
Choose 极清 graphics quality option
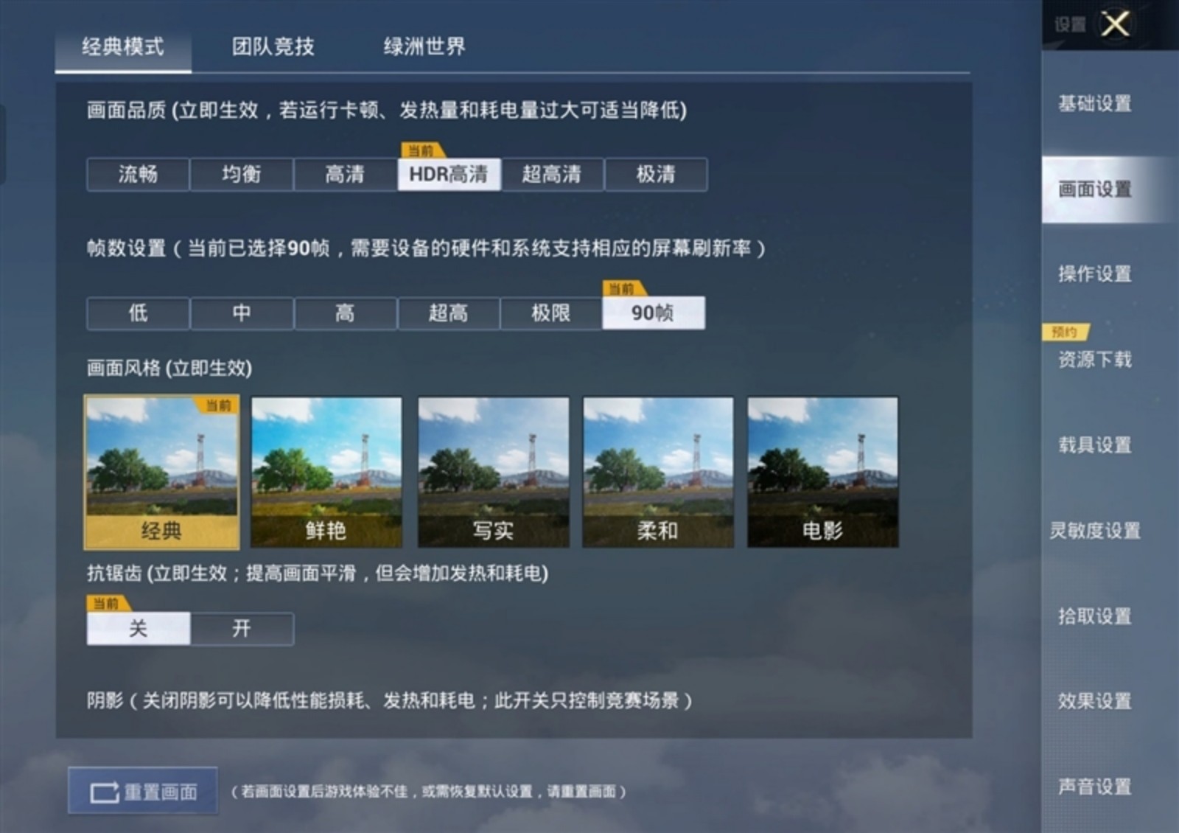pyautogui.click(x=656, y=175)
